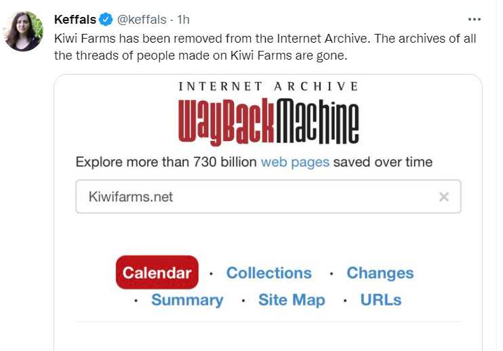This screenshot has width=503, height=351.
Task: Open the Site Map tab
Action: (291, 300)
